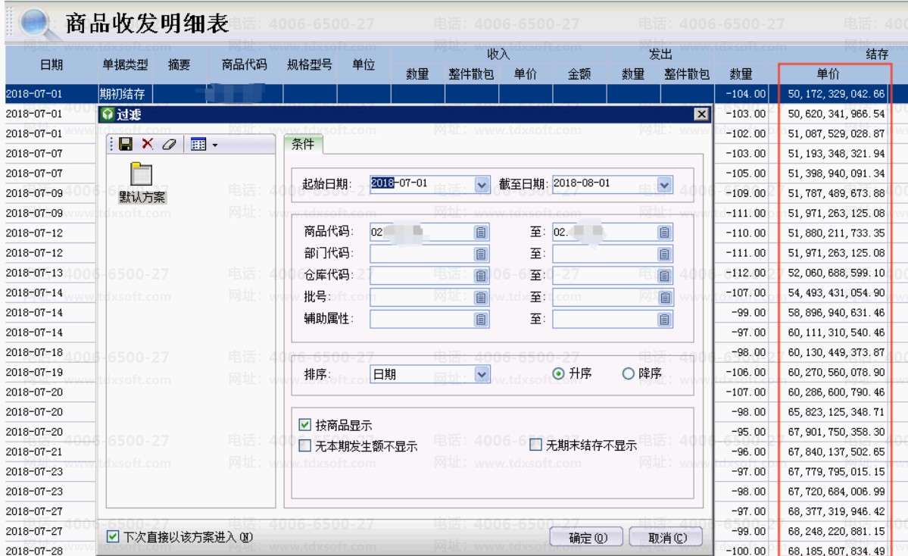Click the 结存 单价 column header
The width and height of the screenshot is (908, 556).
pyautogui.click(x=828, y=74)
